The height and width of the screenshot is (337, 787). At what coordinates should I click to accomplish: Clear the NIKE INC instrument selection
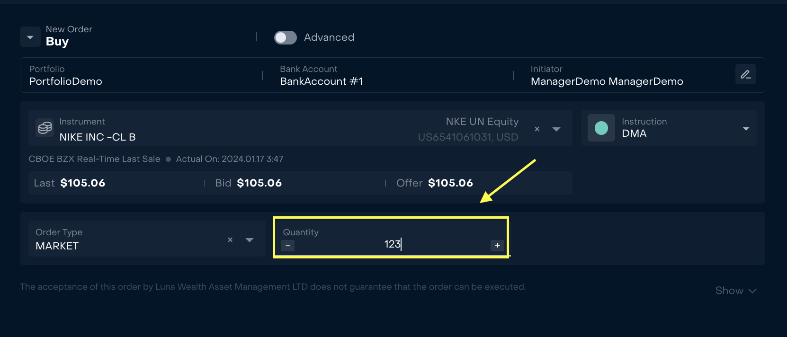point(537,129)
